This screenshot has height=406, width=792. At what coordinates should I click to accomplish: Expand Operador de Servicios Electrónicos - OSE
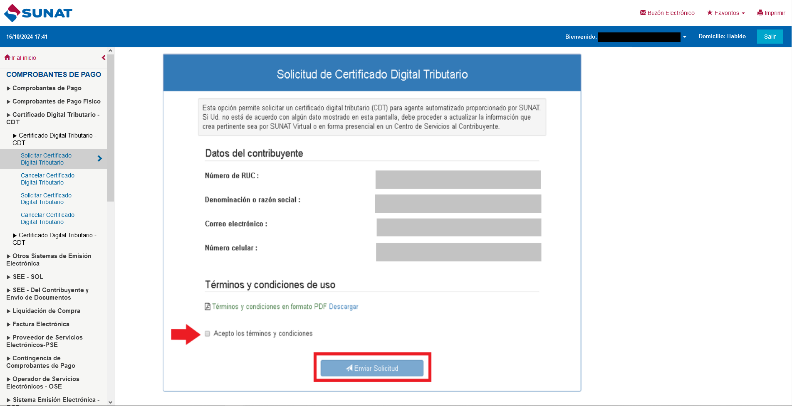click(43, 383)
